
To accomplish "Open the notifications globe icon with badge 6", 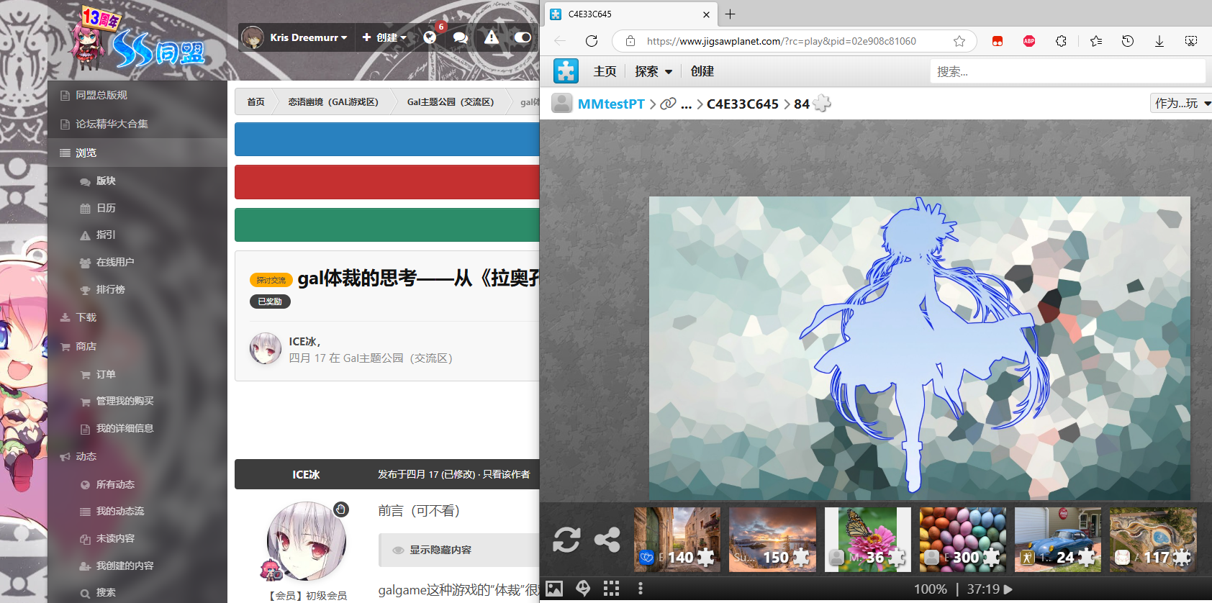I will coord(430,37).
